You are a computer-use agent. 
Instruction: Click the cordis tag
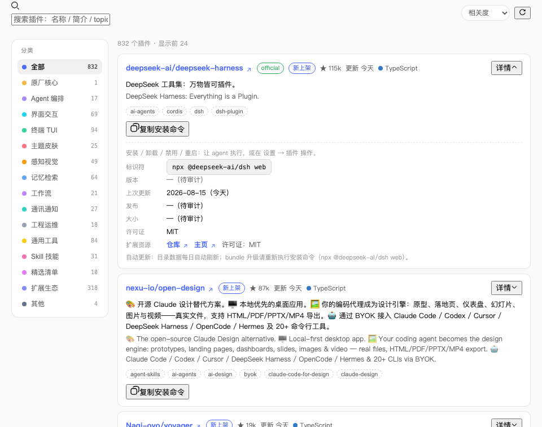174,112
